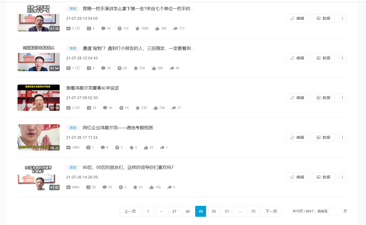Expand more actions for the 90后，00后的朋友们 video

pyautogui.click(x=342, y=177)
